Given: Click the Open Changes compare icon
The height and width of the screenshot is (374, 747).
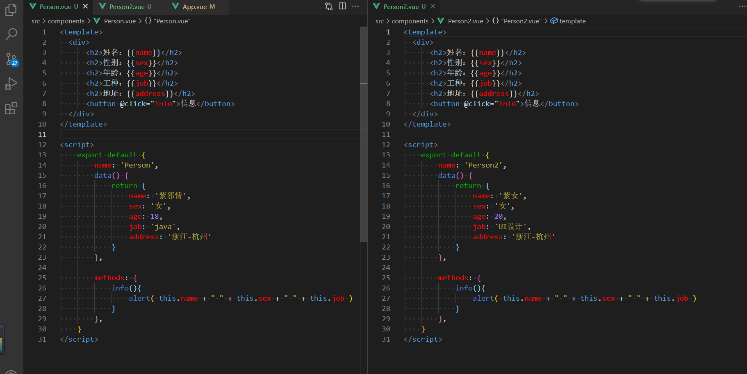Looking at the screenshot, I should click(x=329, y=6).
